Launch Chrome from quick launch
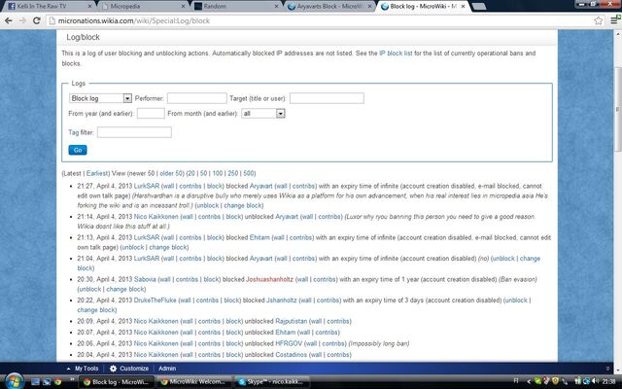 [58, 382]
